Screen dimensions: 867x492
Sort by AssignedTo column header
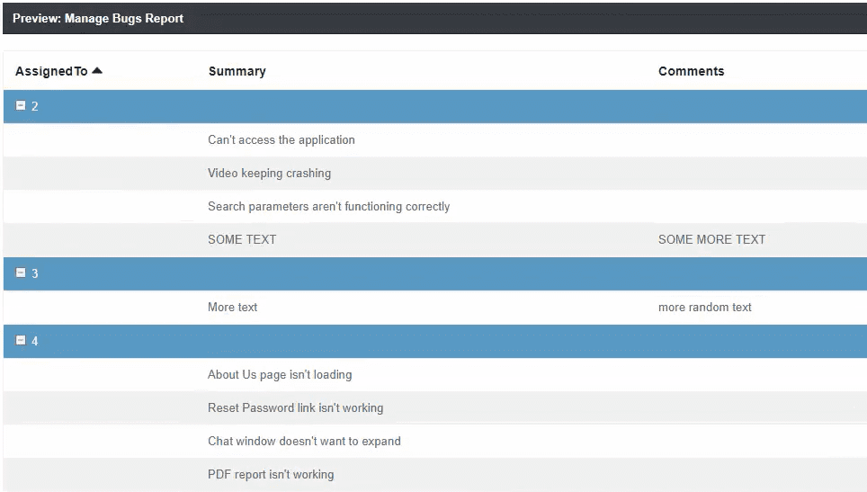pyautogui.click(x=51, y=71)
